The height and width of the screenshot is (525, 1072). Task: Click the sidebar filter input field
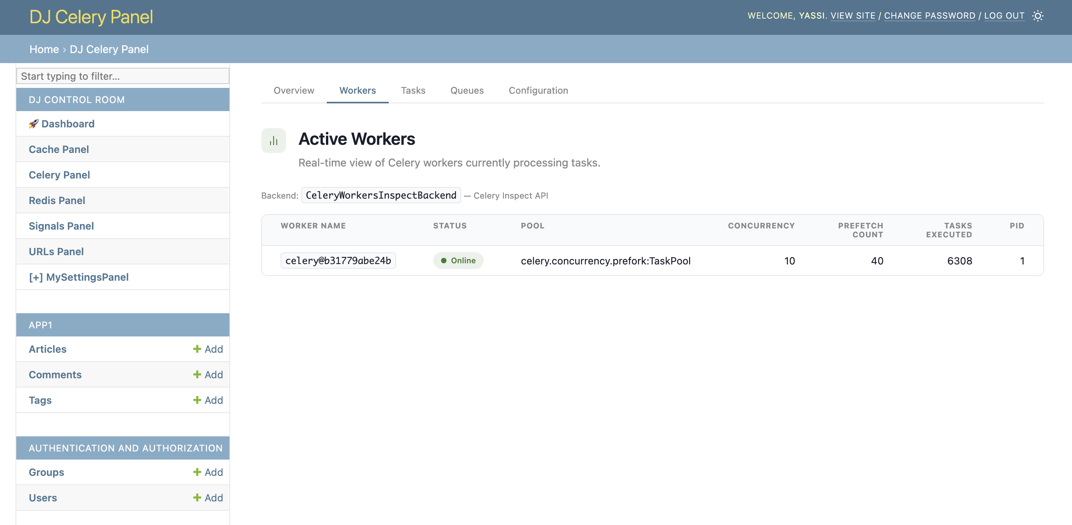[123, 76]
